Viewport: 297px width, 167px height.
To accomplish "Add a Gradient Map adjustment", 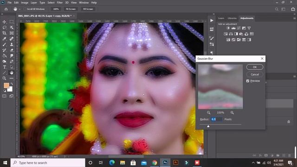I will pos(244,40).
